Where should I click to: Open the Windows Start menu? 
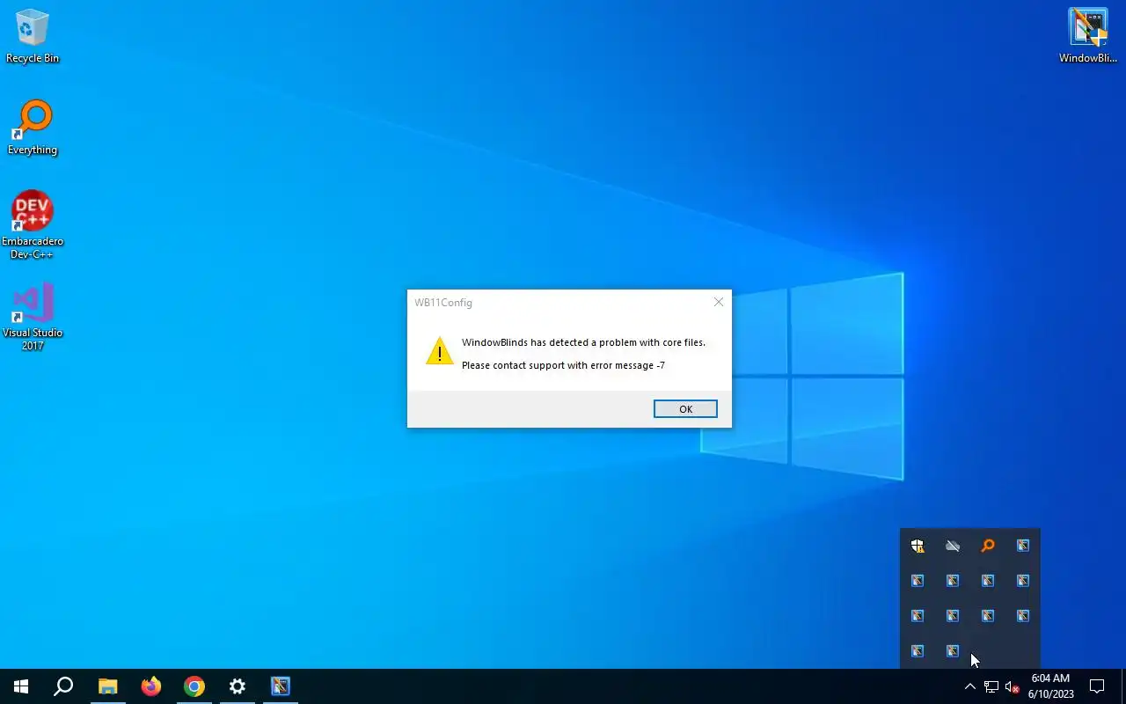(21, 686)
